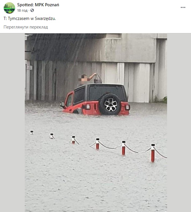Image resolution: width=191 pixels, height=212 pixels.
Task: Click the rightmost red bollard in the photo
Action: pyautogui.click(x=153, y=153)
